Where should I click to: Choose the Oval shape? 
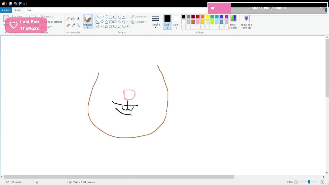coord(106,17)
